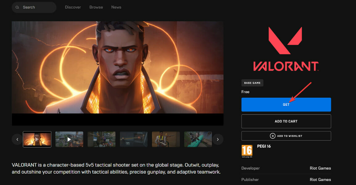Click the BASE GAME badge
The width and height of the screenshot is (356, 185).
(x=252, y=83)
